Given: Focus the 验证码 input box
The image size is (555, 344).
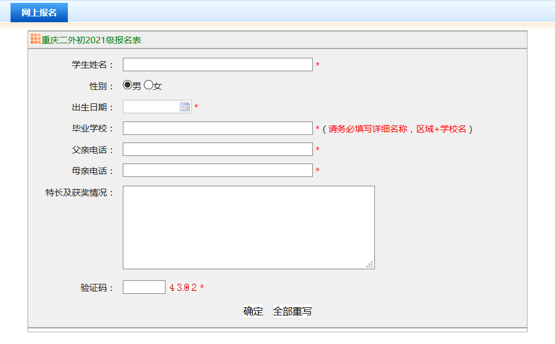Looking at the screenshot, I should click(x=144, y=287).
